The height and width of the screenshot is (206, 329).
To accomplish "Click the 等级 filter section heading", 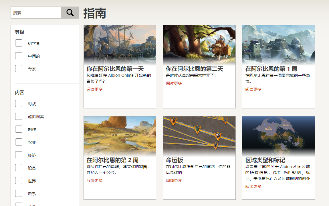I will pyautogui.click(x=19, y=32).
